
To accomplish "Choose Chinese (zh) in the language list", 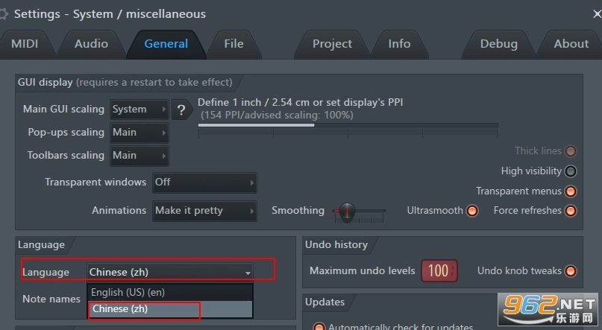I will (120, 309).
